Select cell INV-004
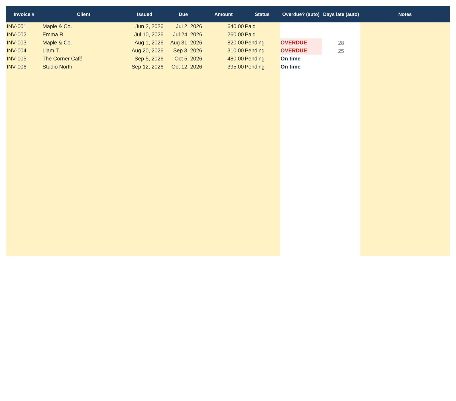Viewport: 456px width, 401px height. tap(24, 50)
